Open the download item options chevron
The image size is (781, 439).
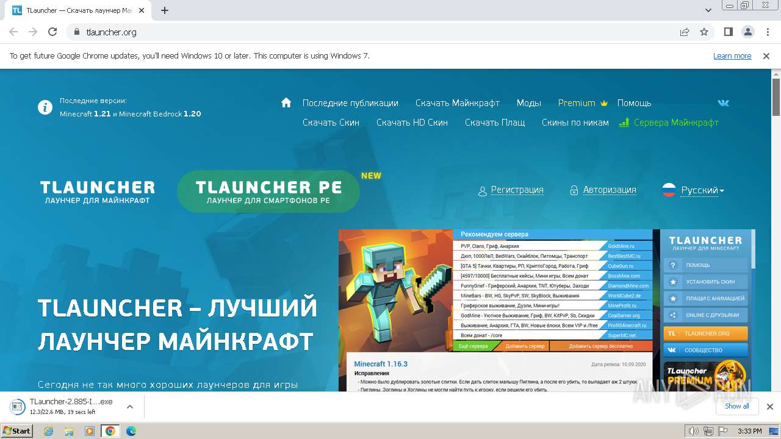click(129, 407)
